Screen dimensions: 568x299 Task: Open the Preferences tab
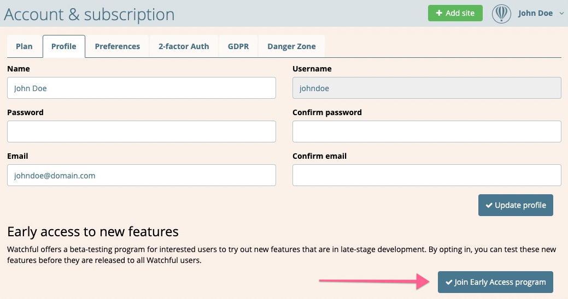[118, 46]
